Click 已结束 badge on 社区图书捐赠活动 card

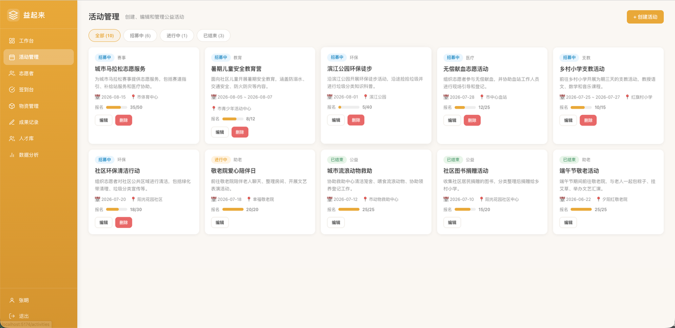click(x=453, y=160)
